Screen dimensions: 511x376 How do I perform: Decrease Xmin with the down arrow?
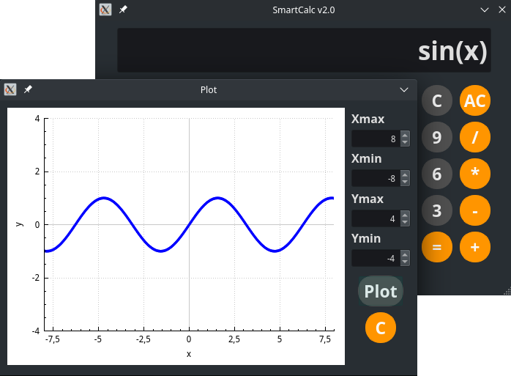405,182
